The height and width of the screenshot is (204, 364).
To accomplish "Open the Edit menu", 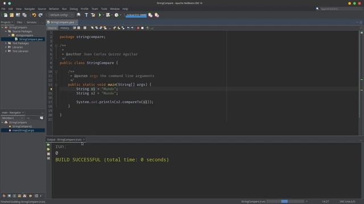I will (x=11, y=9).
